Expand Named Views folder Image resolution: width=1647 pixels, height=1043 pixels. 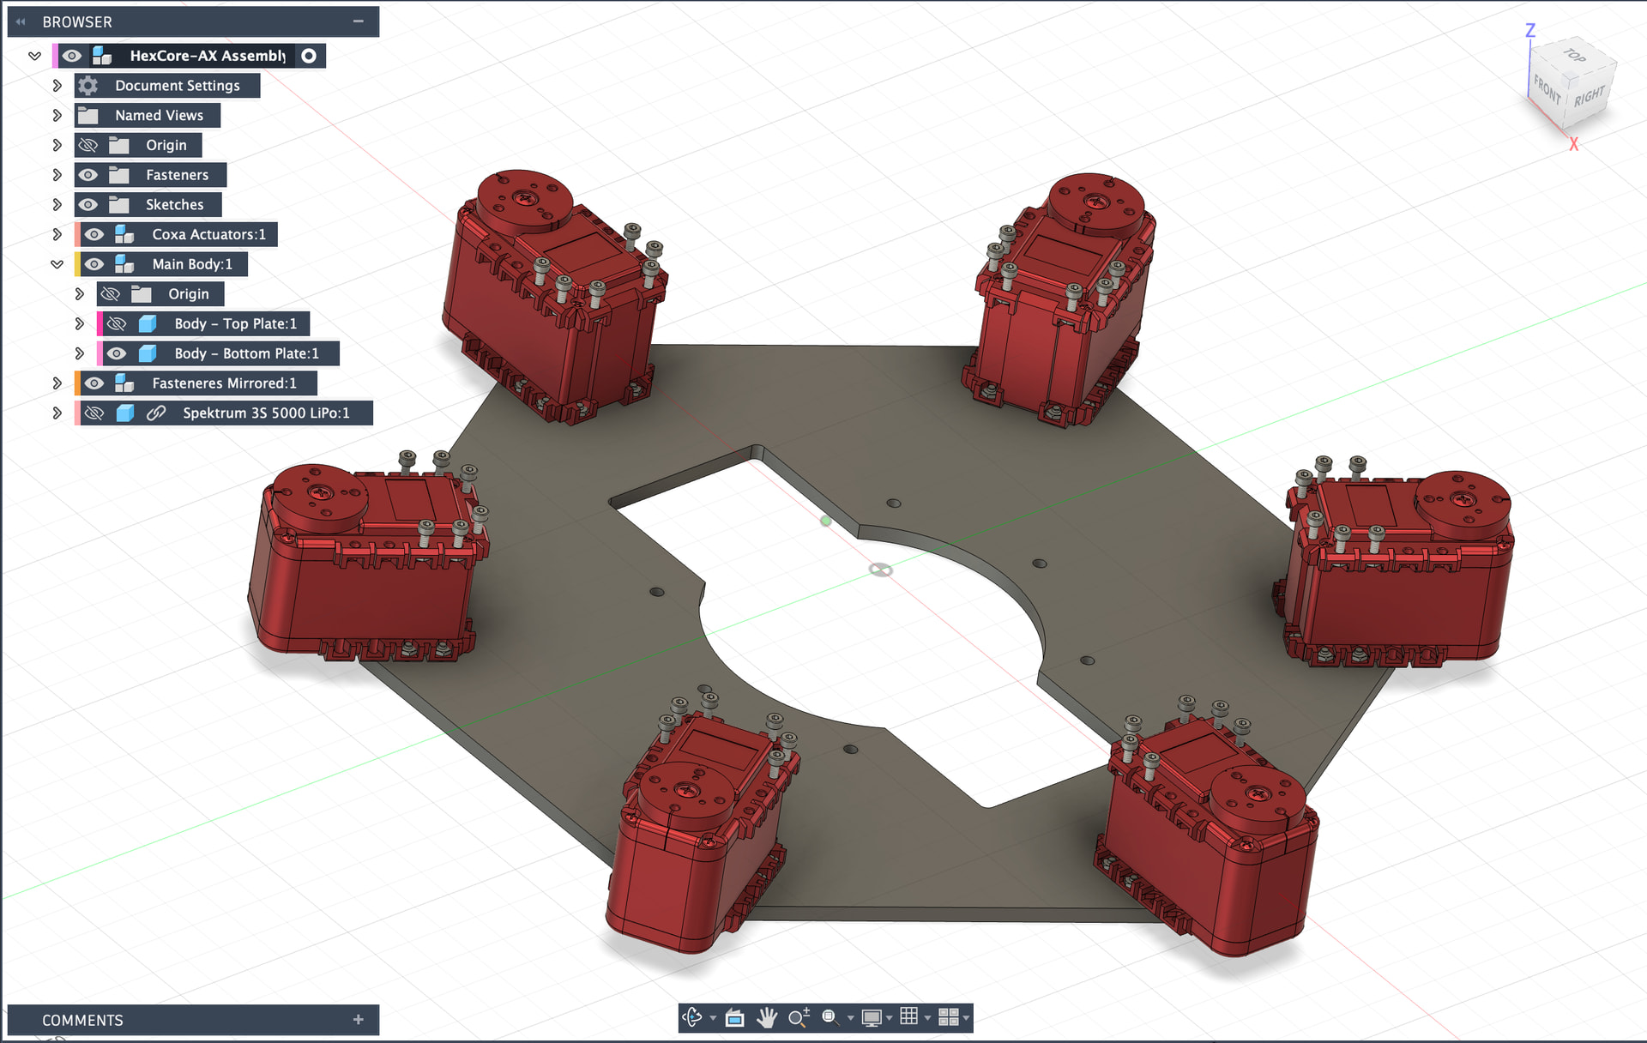(57, 116)
